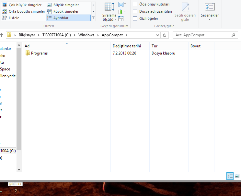Select details view icon in status bar
This screenshot has width=241, height=196.
[230, 176]
